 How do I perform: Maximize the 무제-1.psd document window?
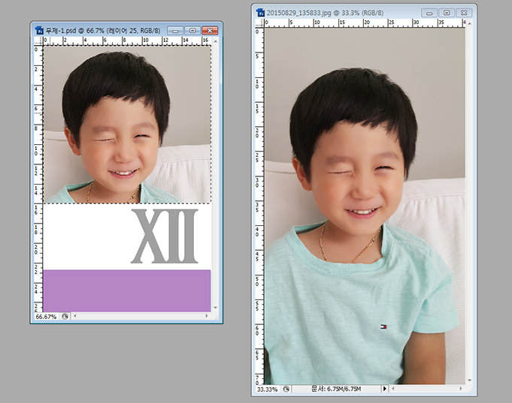pos(192,30)
